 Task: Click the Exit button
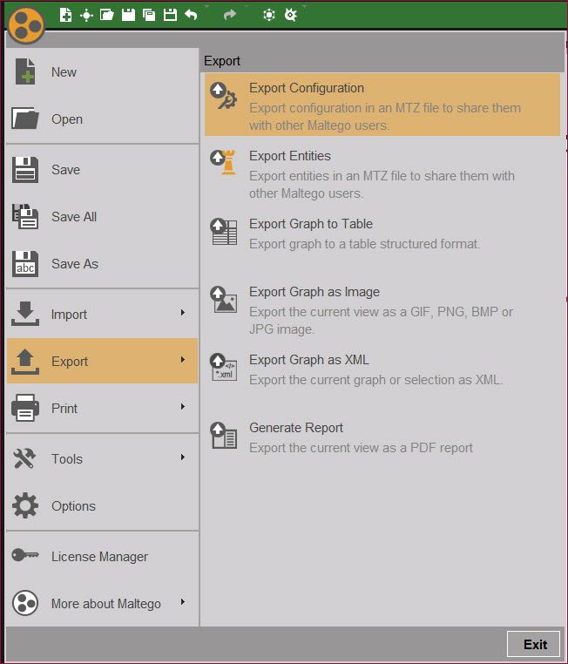533,644
